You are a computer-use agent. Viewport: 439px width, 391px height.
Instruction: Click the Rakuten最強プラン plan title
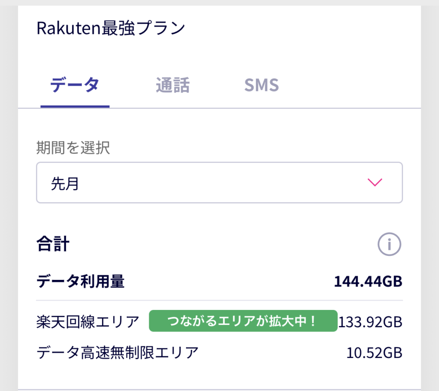click(x=111, y=28)
